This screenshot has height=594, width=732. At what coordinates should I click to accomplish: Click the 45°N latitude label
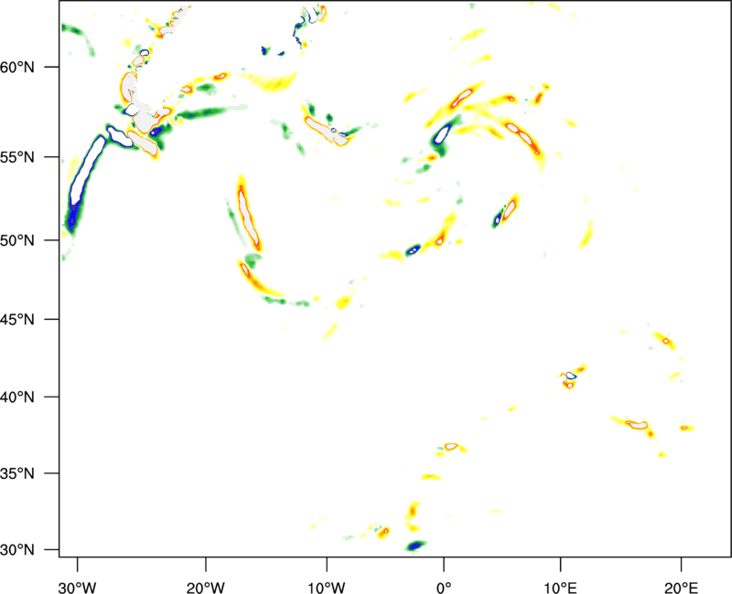click(17, 320)
